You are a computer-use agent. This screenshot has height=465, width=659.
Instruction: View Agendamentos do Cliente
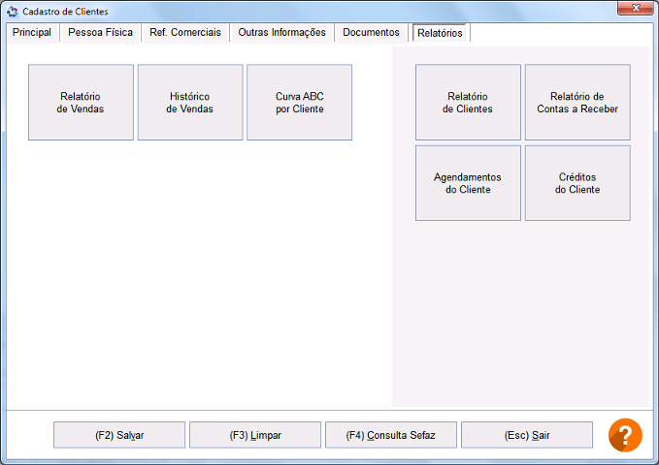[x=468, y=183]
